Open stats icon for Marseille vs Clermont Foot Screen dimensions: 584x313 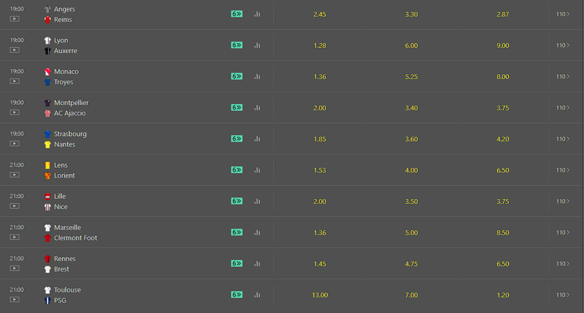pos(257,232)
